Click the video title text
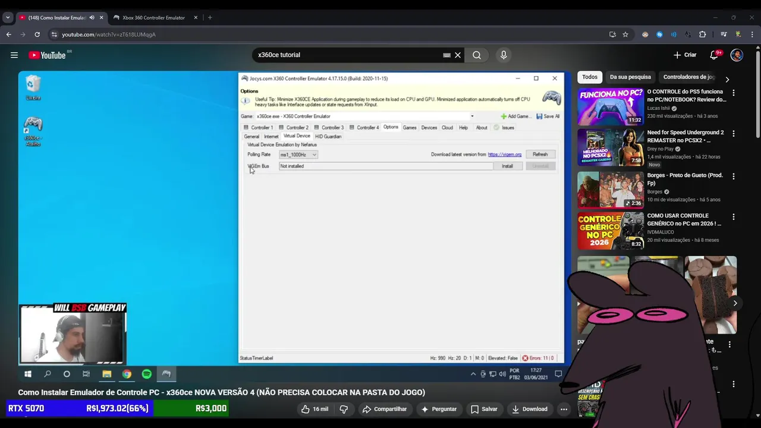Screen dimensions: 761x428 221,392
